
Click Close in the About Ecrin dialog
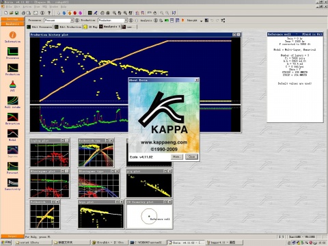(x=191, y=156)
